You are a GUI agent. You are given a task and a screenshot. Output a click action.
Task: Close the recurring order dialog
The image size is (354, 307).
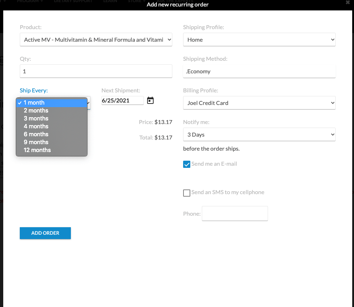click(x=347, y=3)
